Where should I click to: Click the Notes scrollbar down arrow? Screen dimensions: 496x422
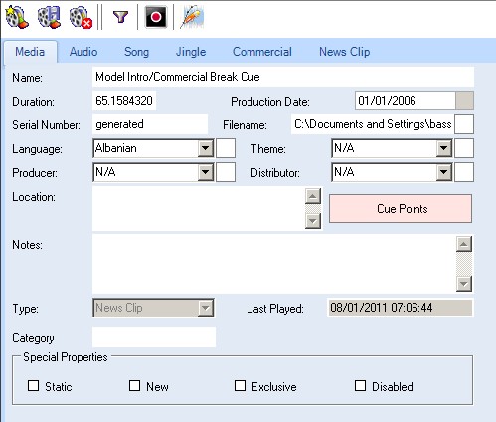(x=464, y=284)
